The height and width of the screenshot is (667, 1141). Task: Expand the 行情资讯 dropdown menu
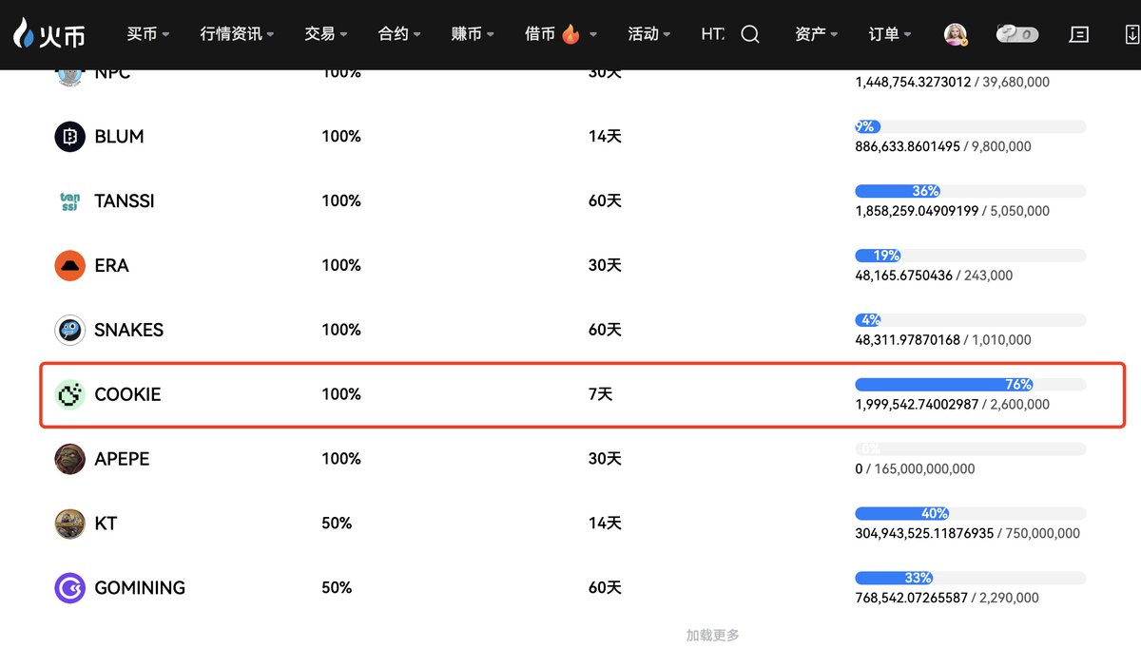[x=237, y=34]
